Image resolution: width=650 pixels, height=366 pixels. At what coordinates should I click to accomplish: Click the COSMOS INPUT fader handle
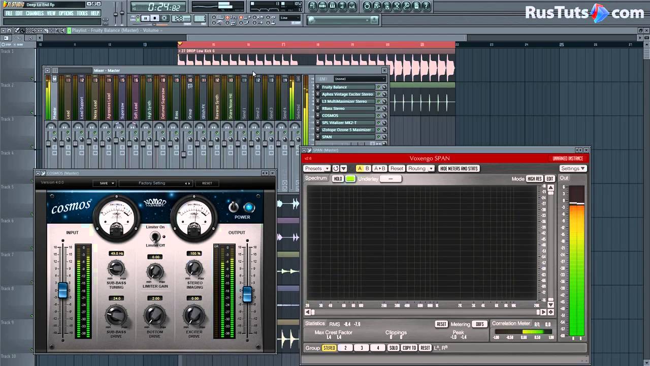pos(63,290)
